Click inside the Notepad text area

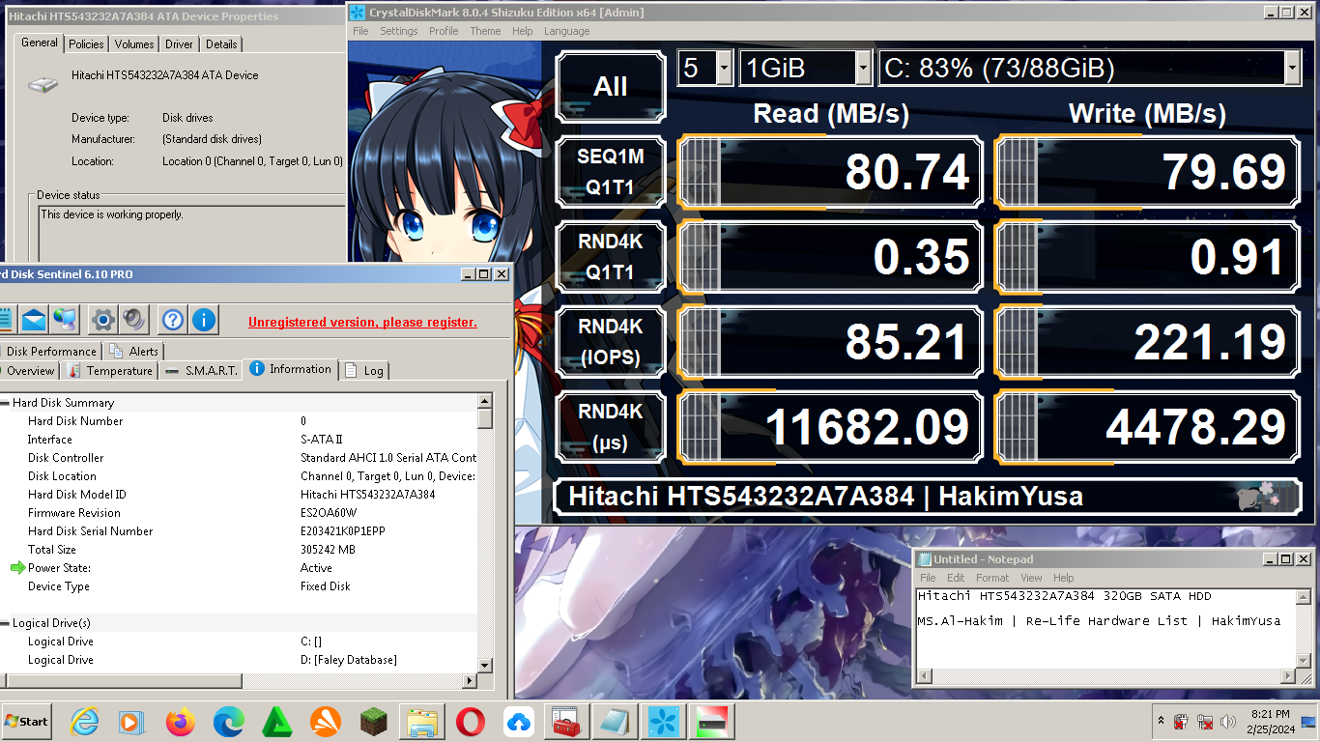click(1105, 628)
